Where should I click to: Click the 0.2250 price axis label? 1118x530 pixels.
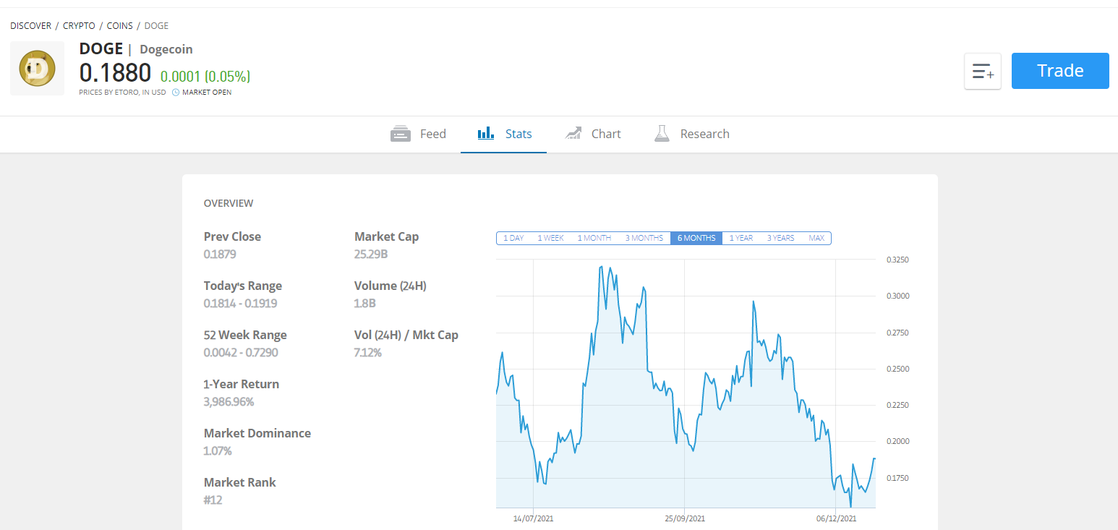(x=898, y=405)
